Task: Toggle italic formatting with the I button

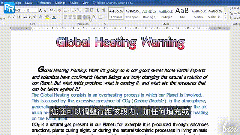Action: (x=14, y=17)
